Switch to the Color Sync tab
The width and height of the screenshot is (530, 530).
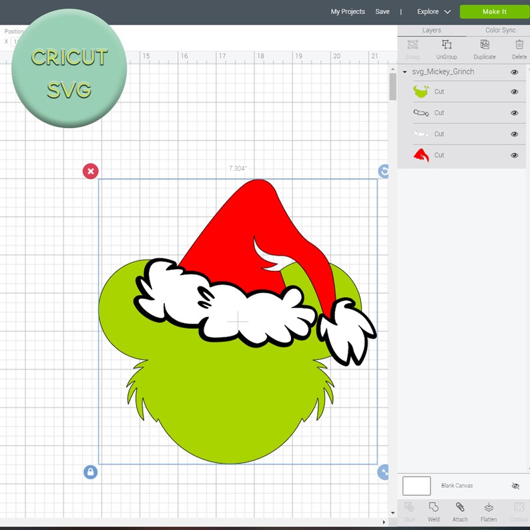(x=500, y=30)
